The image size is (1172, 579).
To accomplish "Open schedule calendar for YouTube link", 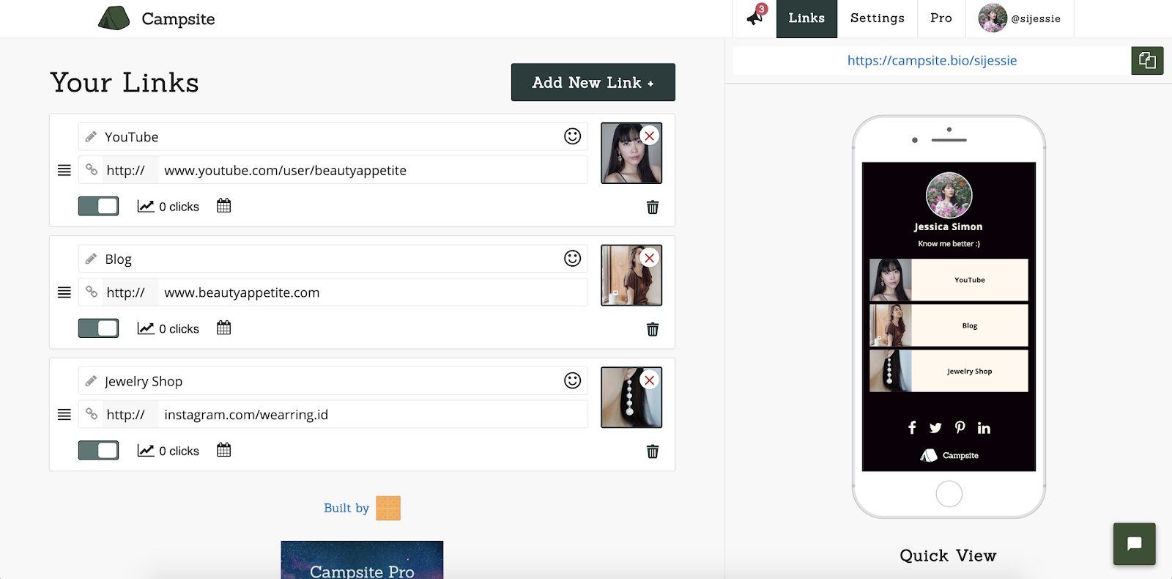I will pos(224,206).
